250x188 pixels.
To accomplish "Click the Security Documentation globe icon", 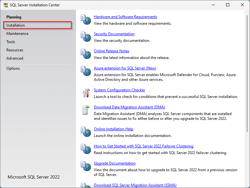I will point(86,37).
